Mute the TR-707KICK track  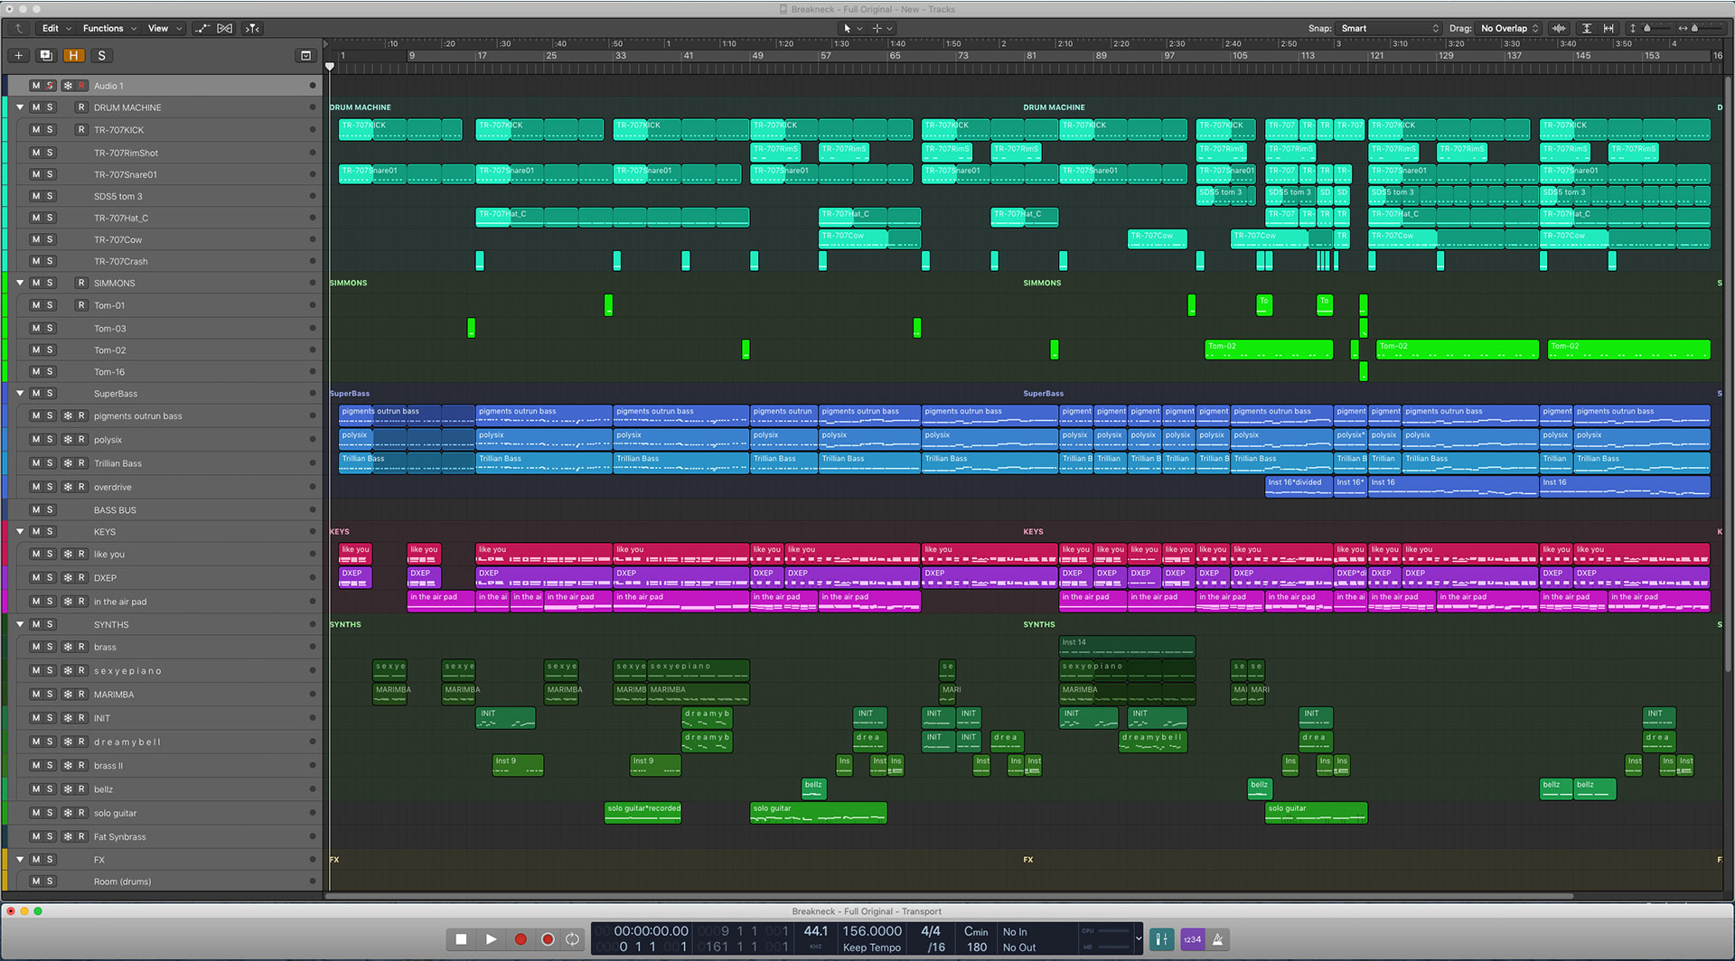click(x=36, y=130)
